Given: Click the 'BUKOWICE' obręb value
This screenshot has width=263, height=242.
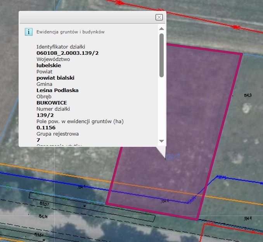Looking at the screenshot, I should [52, 103].
